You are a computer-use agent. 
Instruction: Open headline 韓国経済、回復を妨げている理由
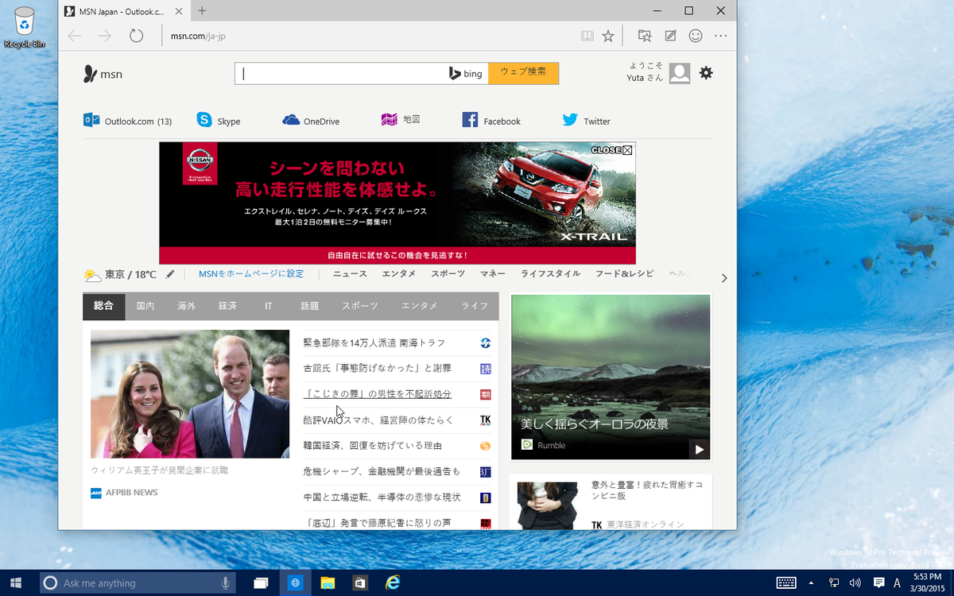coord(372,446)
